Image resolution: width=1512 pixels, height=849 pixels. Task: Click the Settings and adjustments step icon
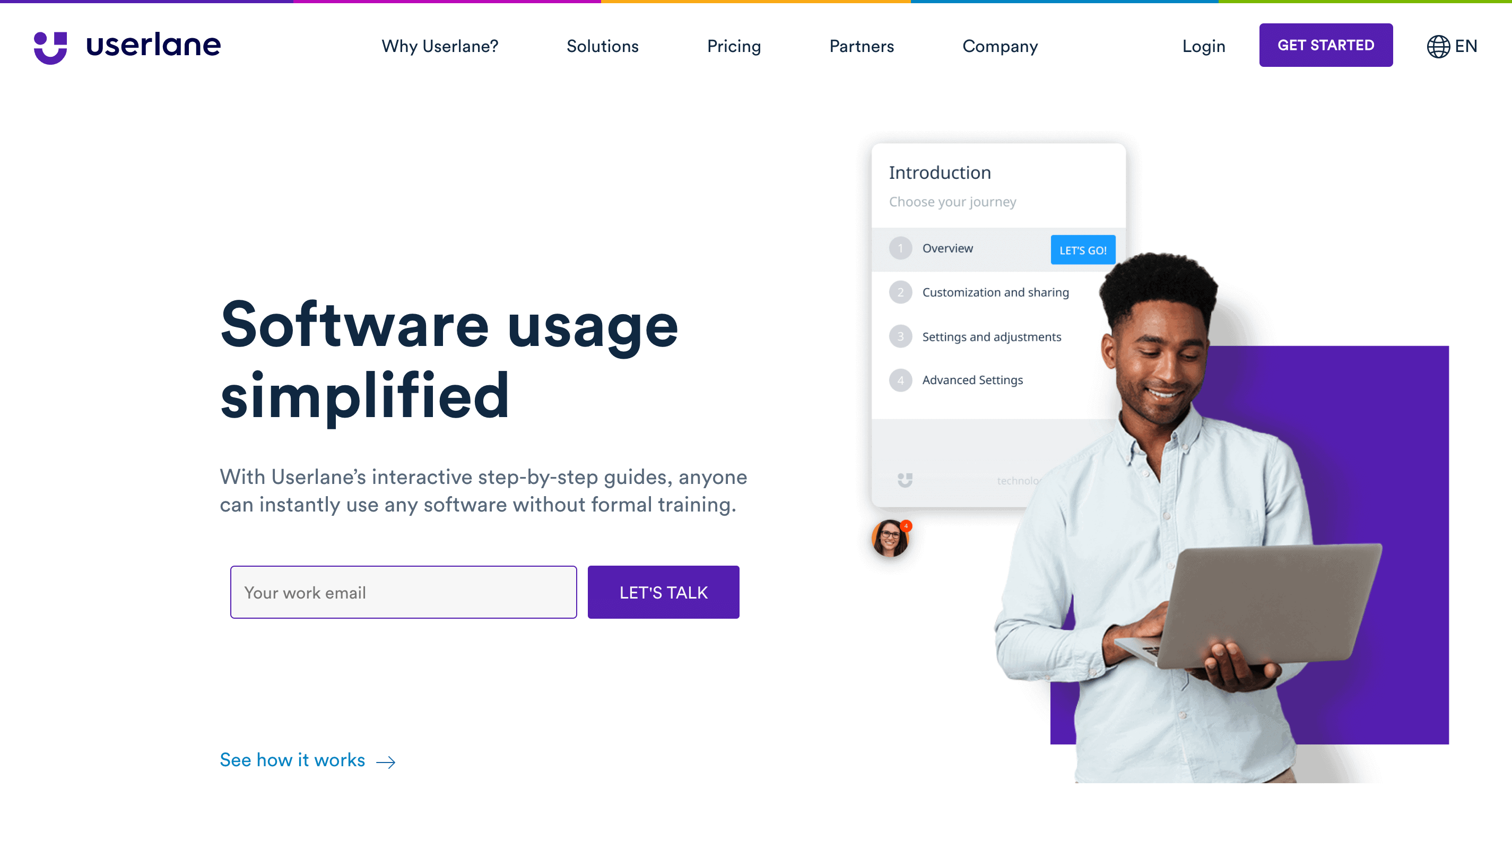(x=899, y=336)
